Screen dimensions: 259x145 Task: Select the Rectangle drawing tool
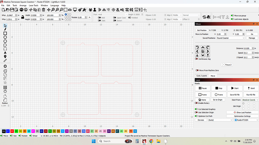(5, 34)
